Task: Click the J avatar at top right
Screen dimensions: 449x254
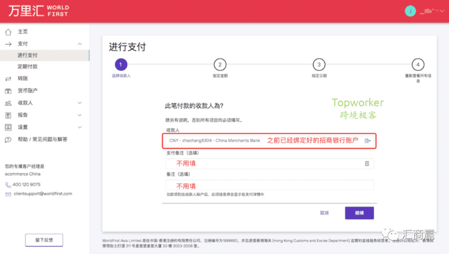Action: 410,10
